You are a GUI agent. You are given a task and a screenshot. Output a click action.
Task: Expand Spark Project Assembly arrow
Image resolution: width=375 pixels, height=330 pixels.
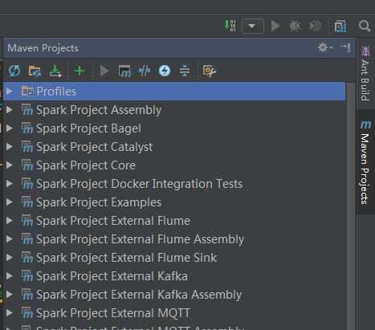(x=10, y=110)
